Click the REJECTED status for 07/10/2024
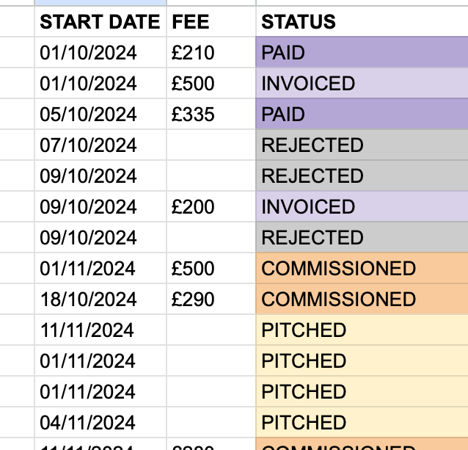 362,145
